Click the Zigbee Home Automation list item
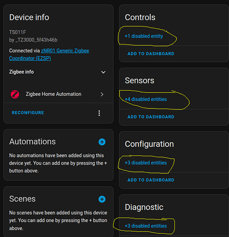 pyautogui.click(x=58, y=94)
